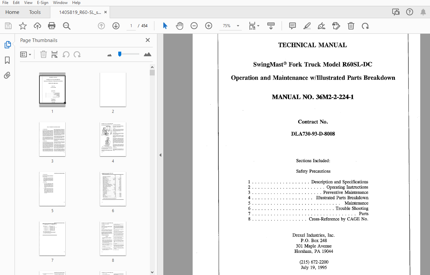The image size is (430, 275).
Task: Select the 1405819_R60-SL document tab
Action: click(80, 12)
